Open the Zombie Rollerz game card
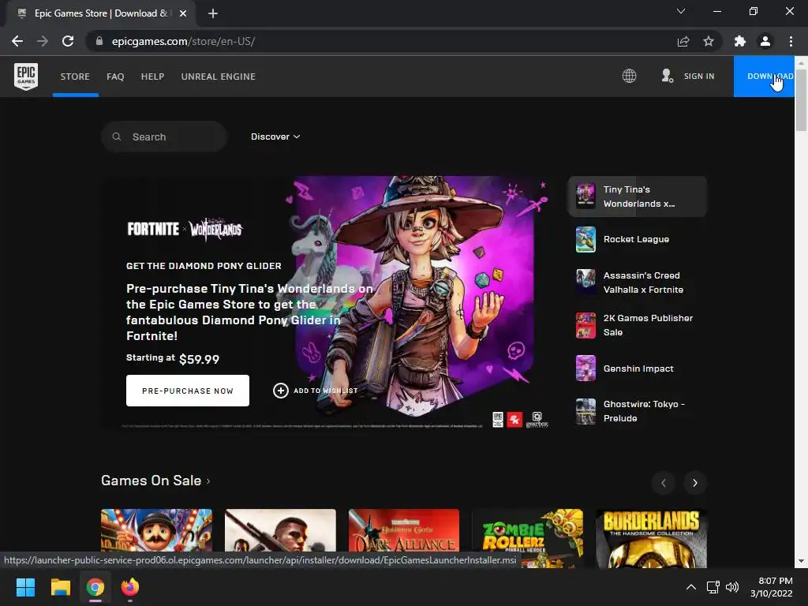The height and width of the screenshot is (606, 808). coord(528,538)
